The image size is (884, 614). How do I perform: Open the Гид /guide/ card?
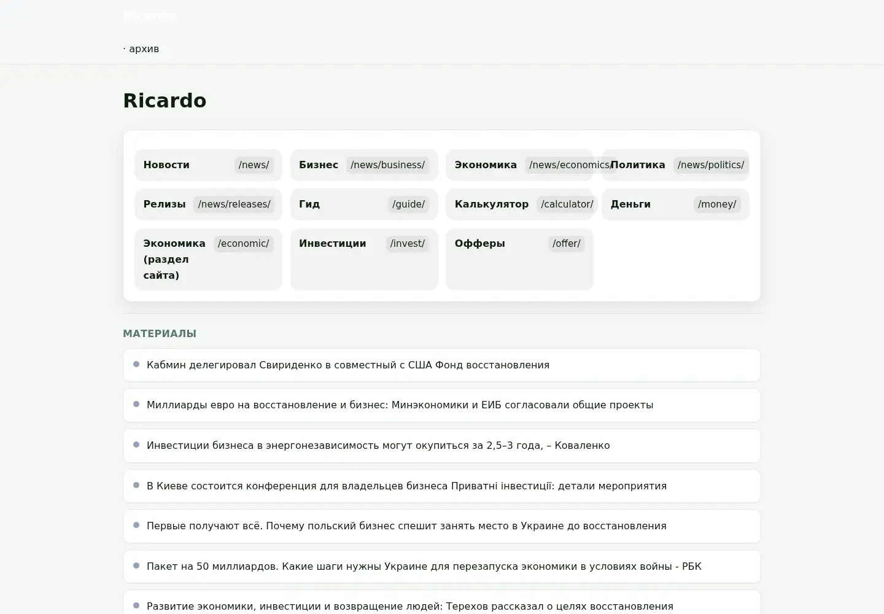(x=364, y=204)
